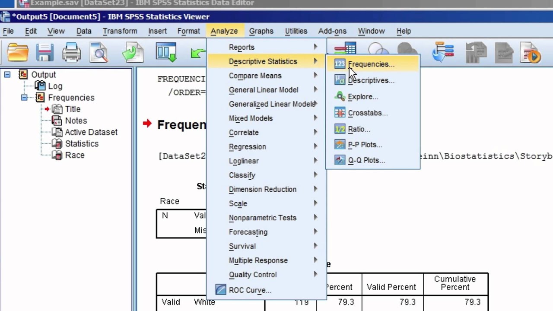The height and width of the screenshot is (311, 553).
Task: Click the Crosstabs icon in submenu
Action: pos(340,113)
